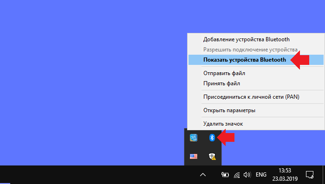Click the battery power icon in taskbar
This screenshot has height=184, width=325.
click(x=225, y=175)
